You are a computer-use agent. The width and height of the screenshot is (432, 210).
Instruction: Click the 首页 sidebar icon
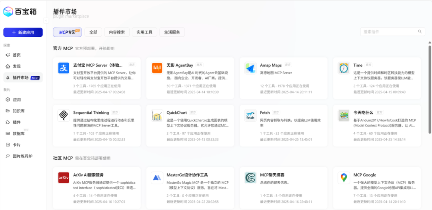pyautogui.click(x=8, y=55)
